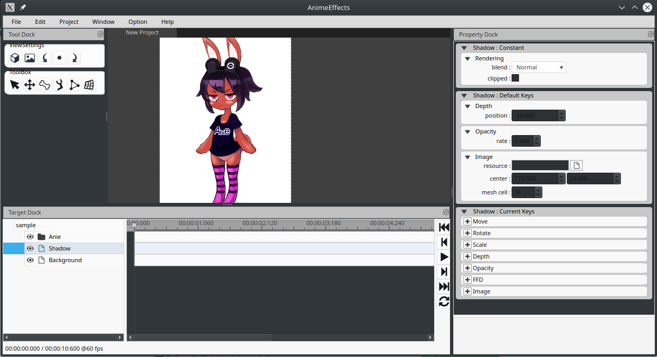Click the opacity rate input field

[x=523, y=141]
